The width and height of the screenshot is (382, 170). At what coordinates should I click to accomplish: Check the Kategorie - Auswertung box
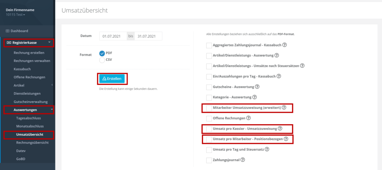coord(209,98)
